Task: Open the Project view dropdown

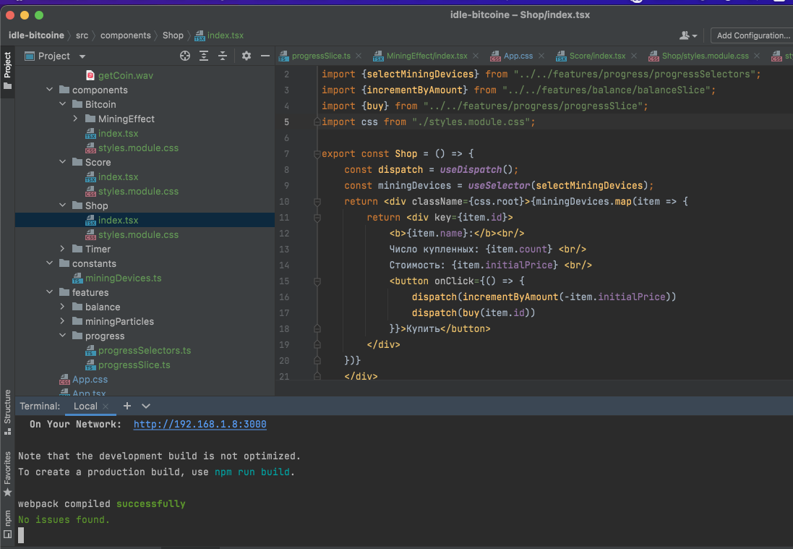Action: (x=82, y=56)
